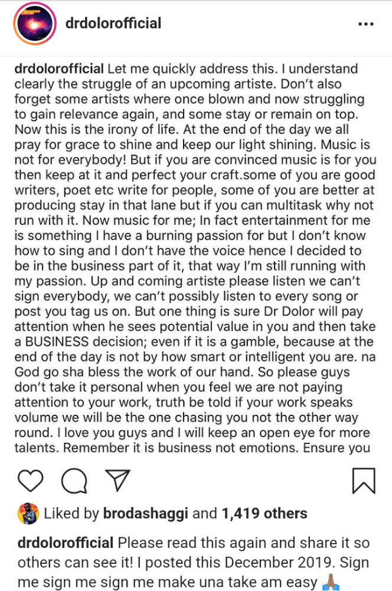The width and height of the screenshot is (392, 591).
Task: Share the post with the paper plane icon
Action: (116, 480)
